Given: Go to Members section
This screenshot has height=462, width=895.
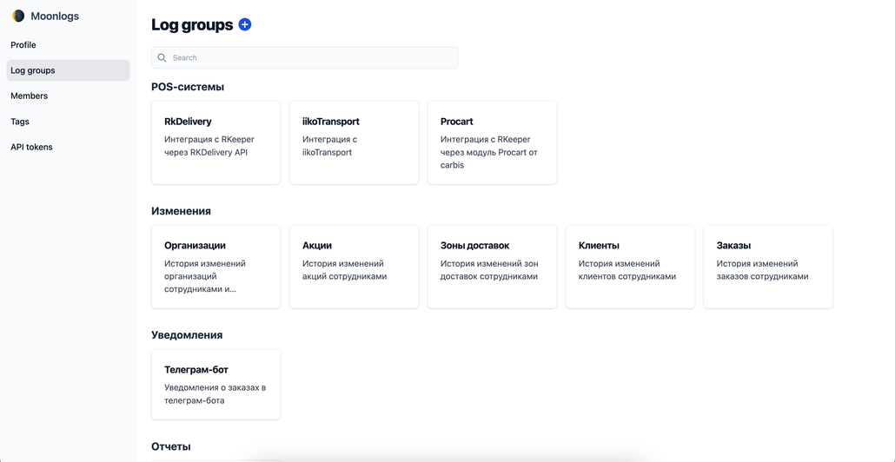Looking at the screenshot, I should (x=30, y=96).
